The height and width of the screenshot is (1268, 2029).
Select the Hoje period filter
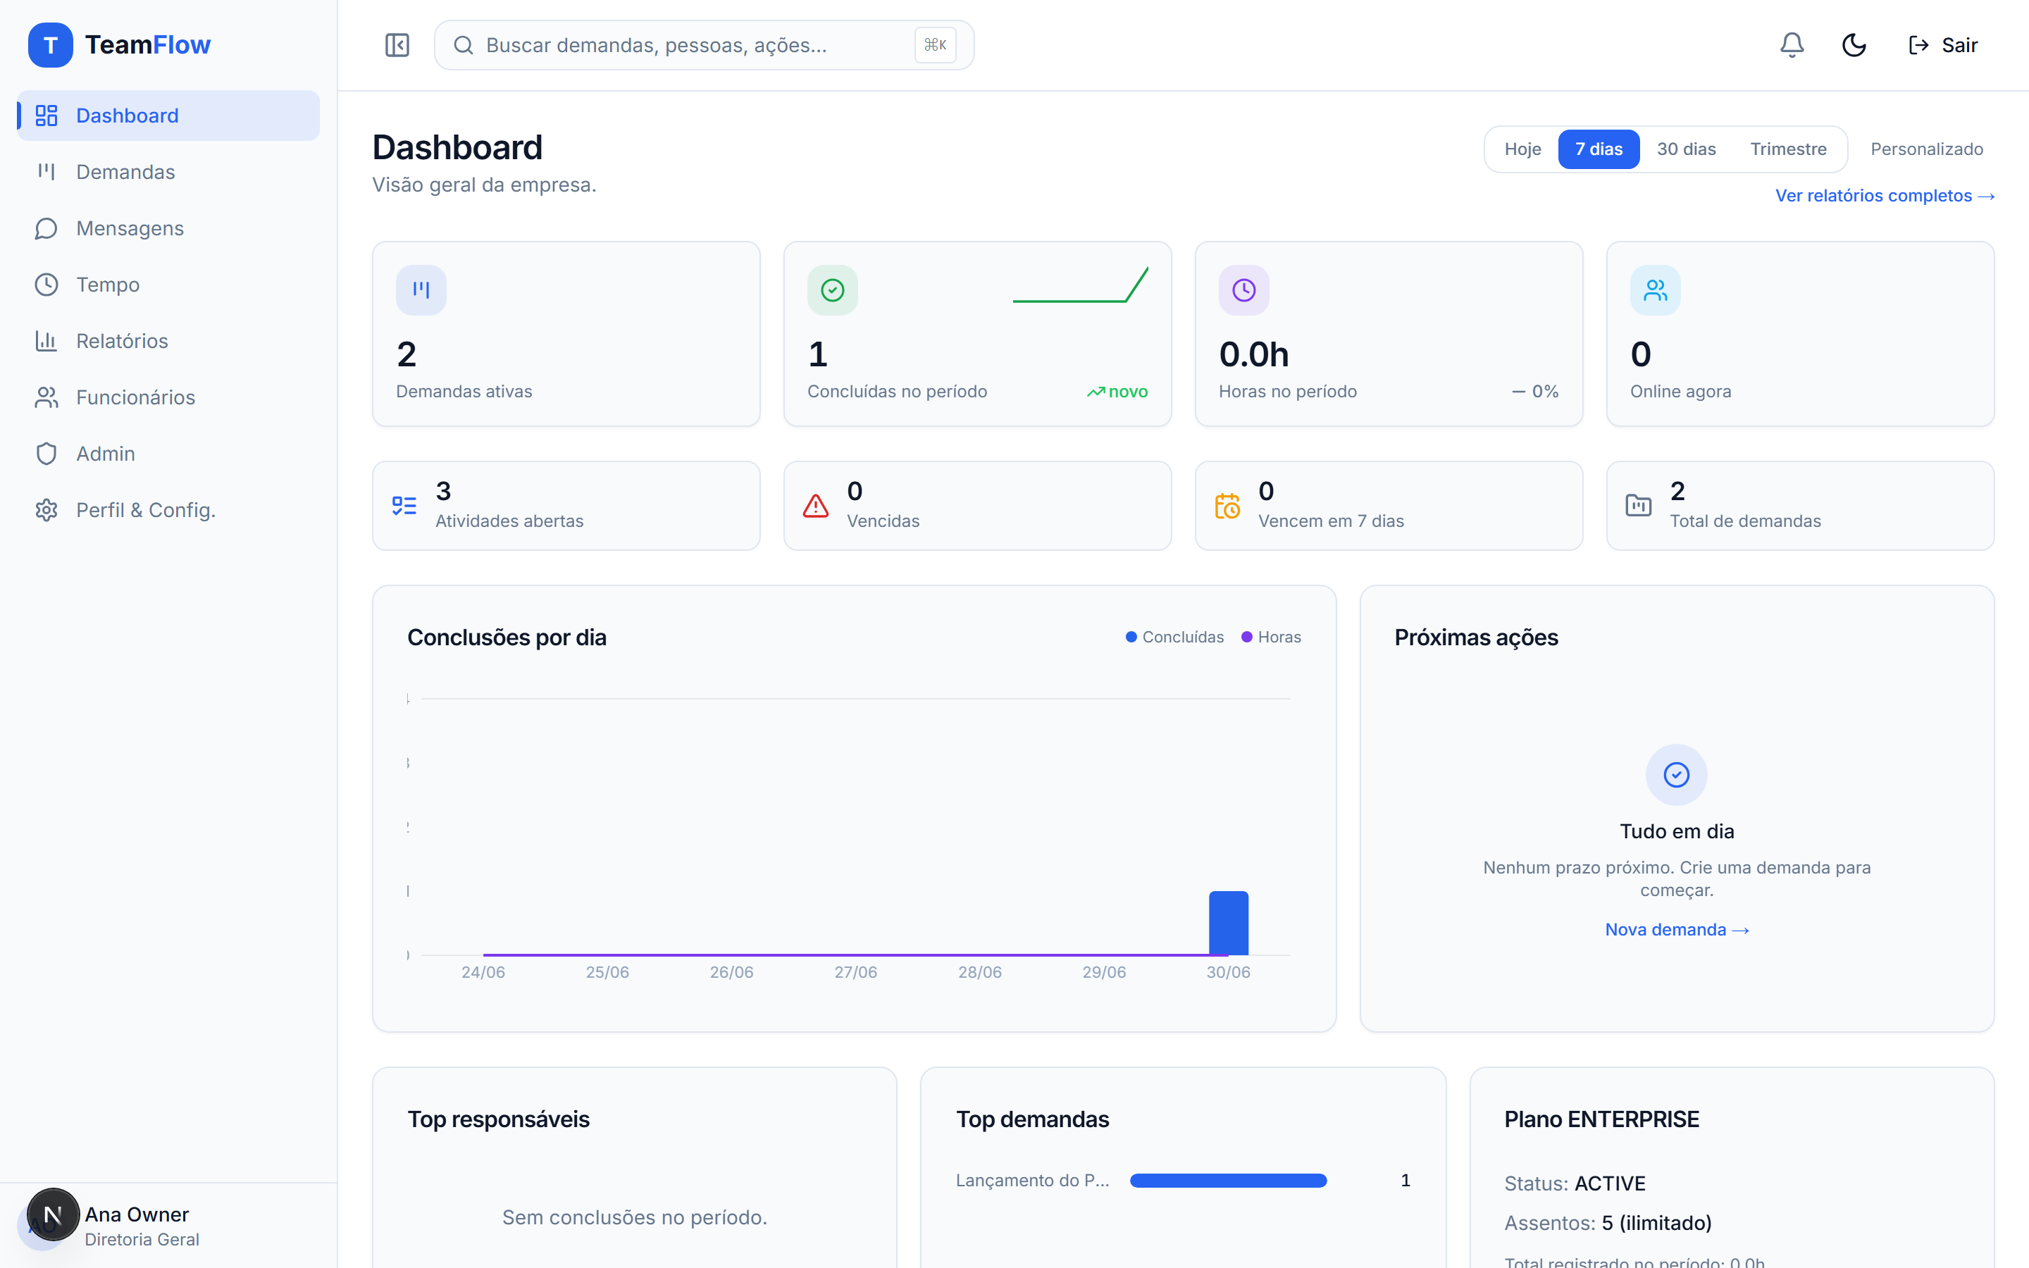tap(1522, 149)
